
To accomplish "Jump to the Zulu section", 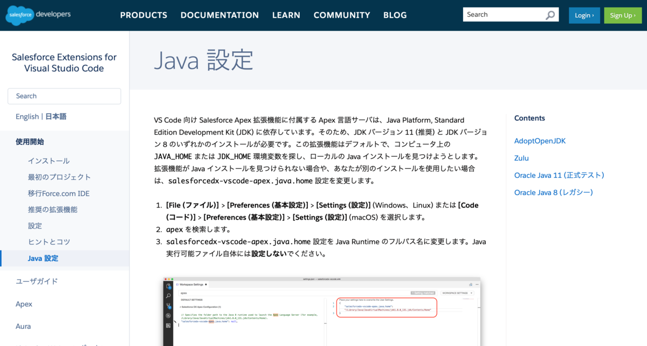I will [x=521, y=158].
